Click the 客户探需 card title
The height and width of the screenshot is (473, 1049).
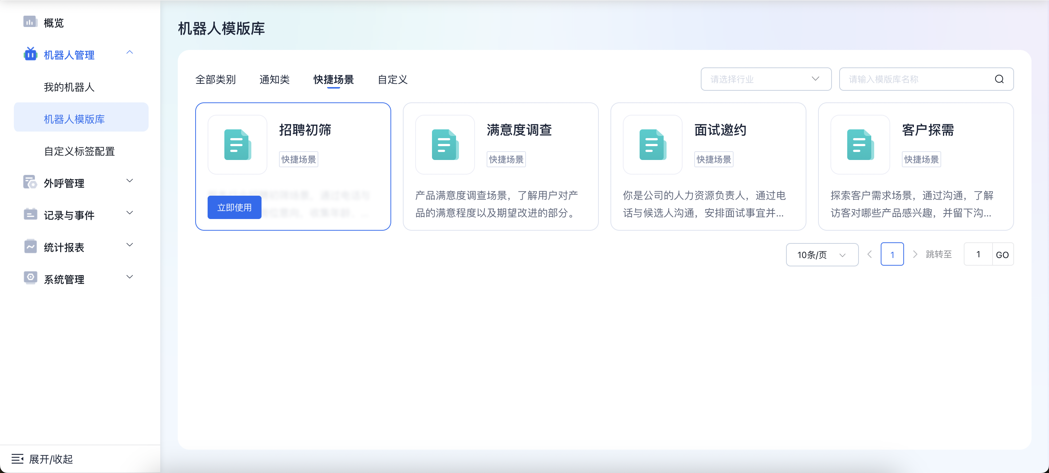coord(928,130)
